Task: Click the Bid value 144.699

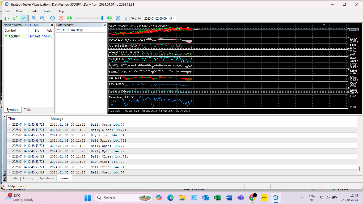Action: pyautogui.click(x=35, y=36)
